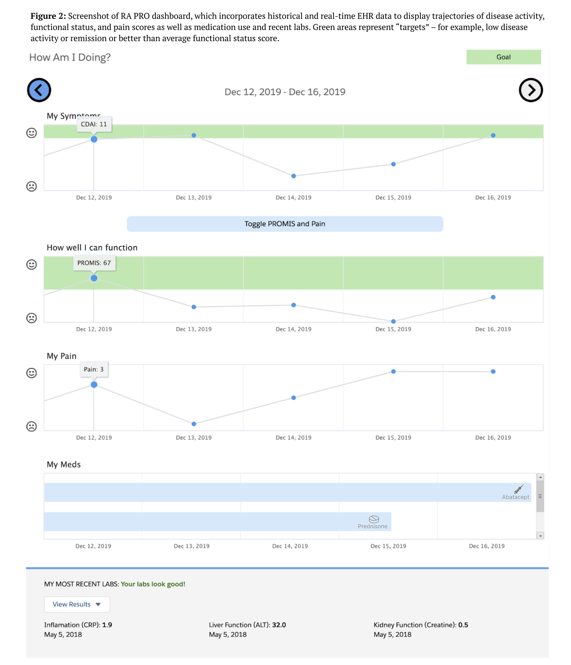Click the Abatacept syringe icon
Viewport: 571px width, 665px height.
coord(518,489)
